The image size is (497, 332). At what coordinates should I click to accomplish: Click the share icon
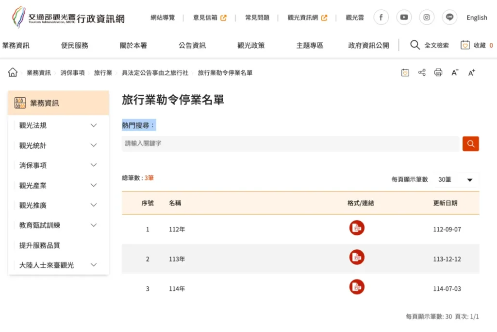tap(422, 72)
